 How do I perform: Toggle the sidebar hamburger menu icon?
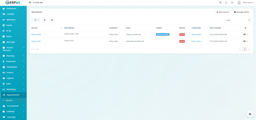(x=30, y=2)
